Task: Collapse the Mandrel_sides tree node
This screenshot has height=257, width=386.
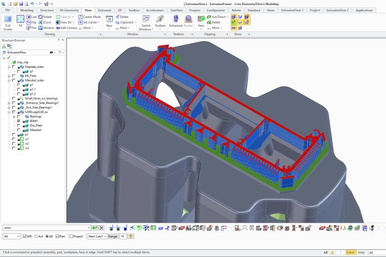Action: click(x=9, y=80)
